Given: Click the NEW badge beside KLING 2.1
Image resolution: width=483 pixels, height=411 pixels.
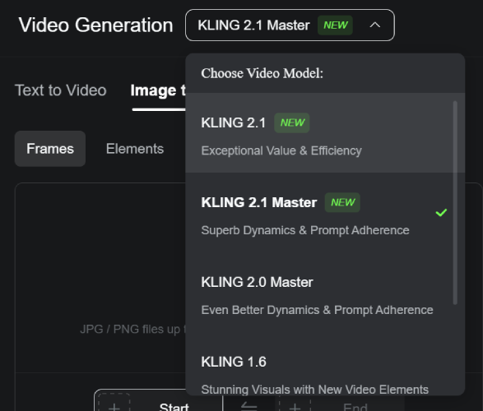Looking at the screenshot, I should tap(292, 122).
